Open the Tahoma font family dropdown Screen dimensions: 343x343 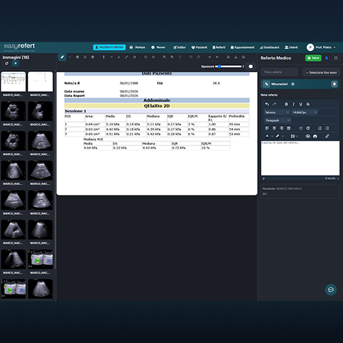[277, 113]
